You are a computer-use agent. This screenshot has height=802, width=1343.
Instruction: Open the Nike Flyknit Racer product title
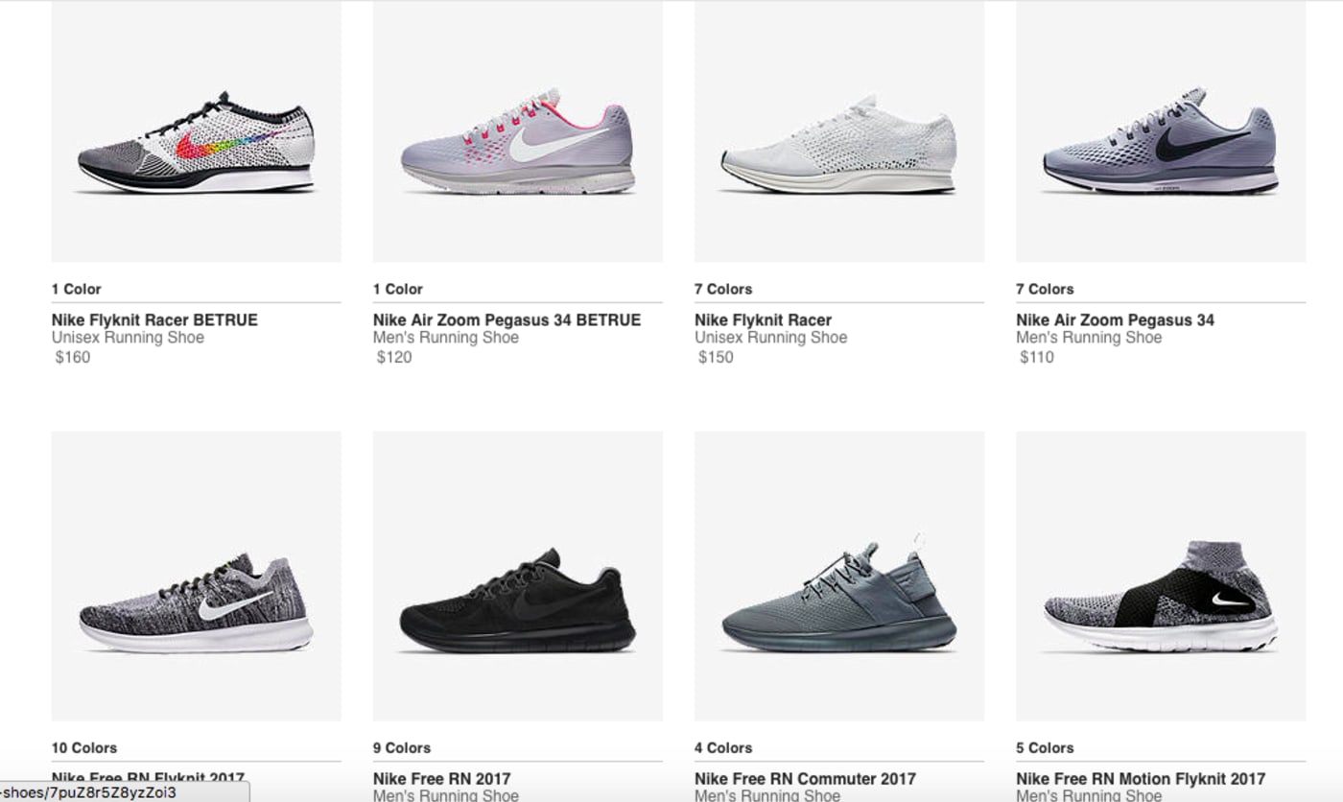763,319
